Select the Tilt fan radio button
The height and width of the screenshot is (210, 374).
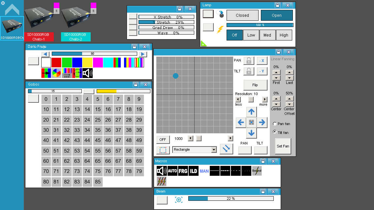pyautogui.click(x=275, y=132)
